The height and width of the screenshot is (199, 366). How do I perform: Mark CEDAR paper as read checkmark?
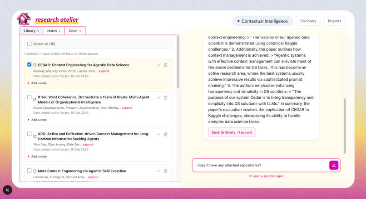pos(158,65)
